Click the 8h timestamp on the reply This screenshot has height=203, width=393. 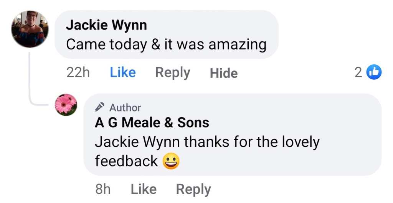(x=102, y=189)
